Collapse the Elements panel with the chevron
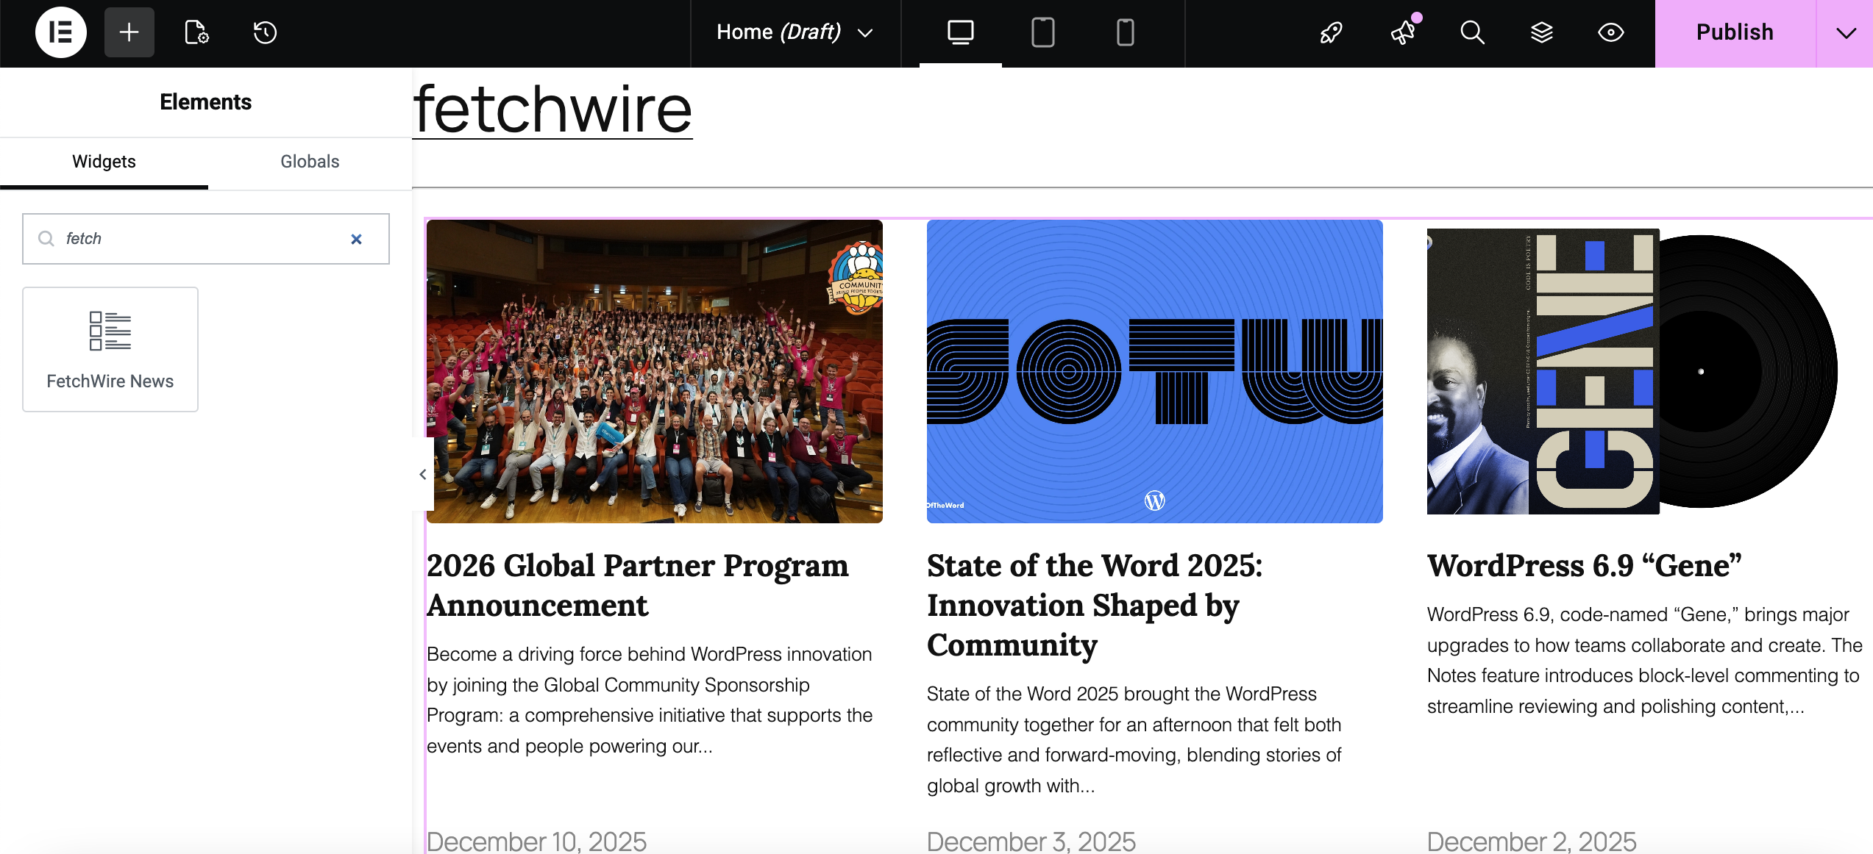This screenshot has width=1873, height=854. [423, 474]
